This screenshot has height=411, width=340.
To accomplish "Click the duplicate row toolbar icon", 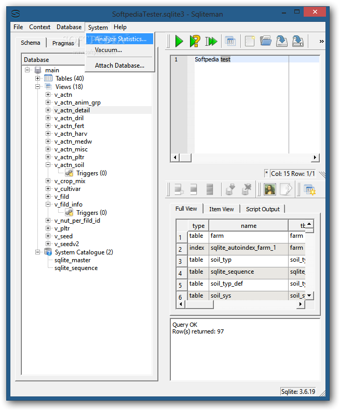I will pos(194,189).
